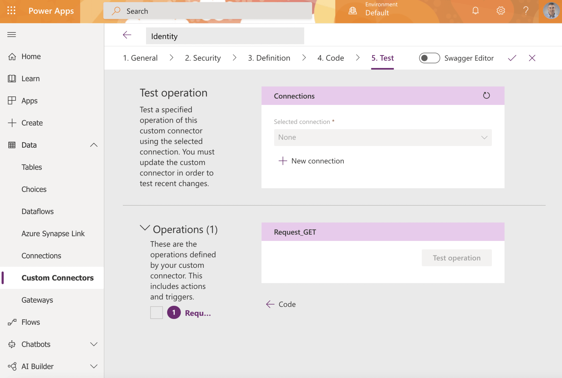Click the search magnifier icon
This screenshot has height=378, width=562.
116,11
